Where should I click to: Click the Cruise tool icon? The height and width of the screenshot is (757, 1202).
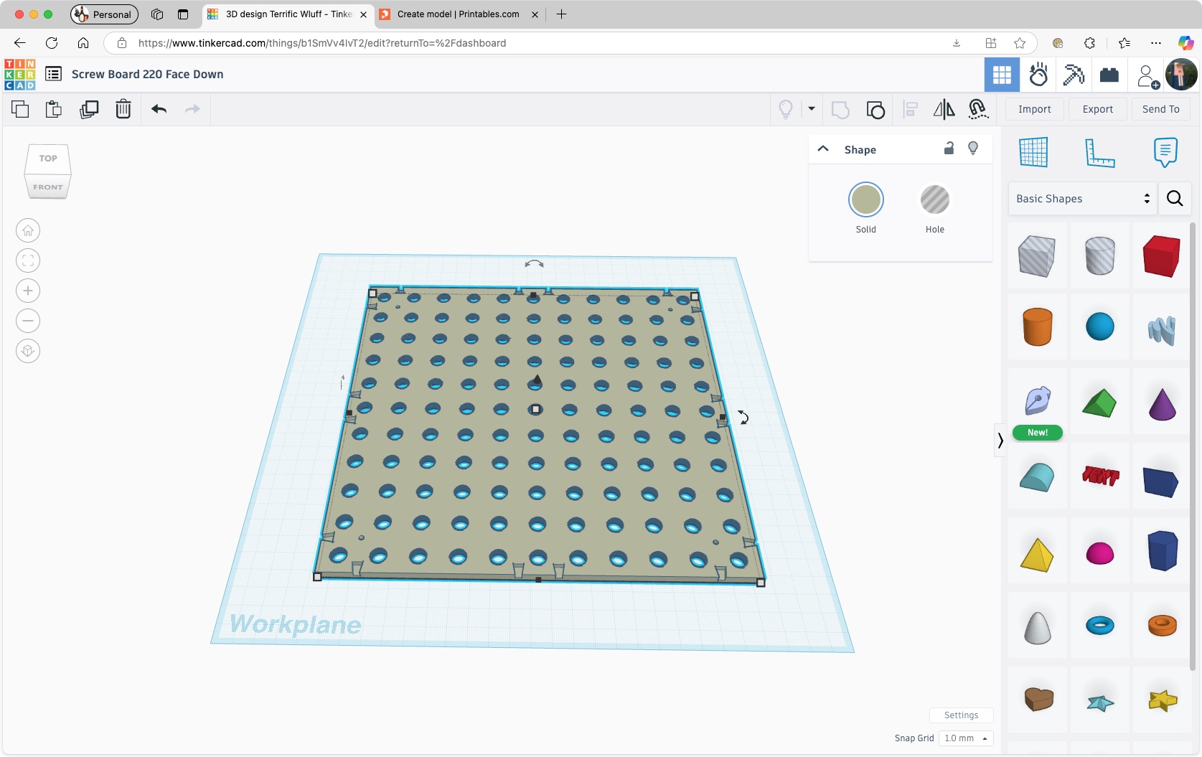point(978,109)
